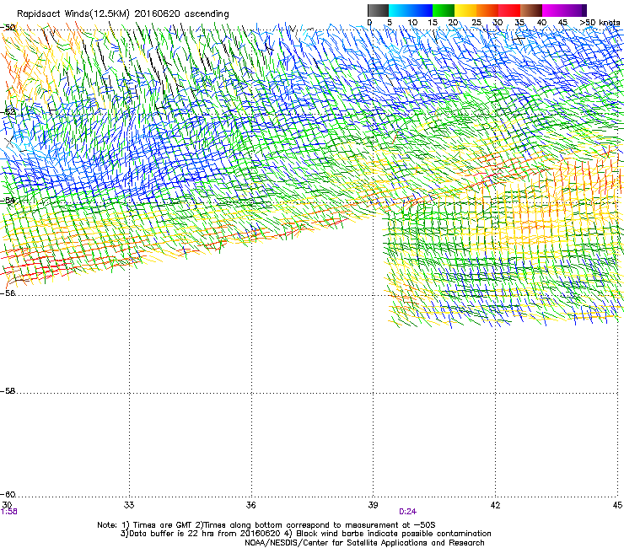This screenshot has height=548, width=624.
Task: Click the gray 0-5 knots color swatch
Action: [378, 10]
